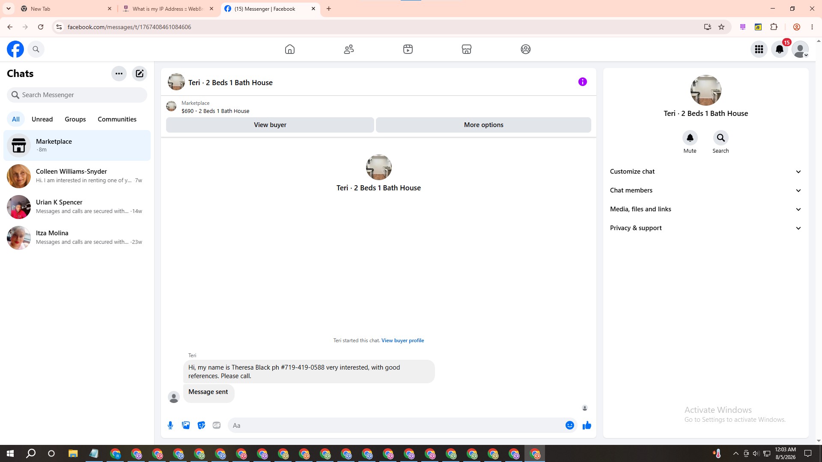This screenshot has width=822, height=462.
Task: Open the Video reels icon
Action: click(x=408, y=49)
